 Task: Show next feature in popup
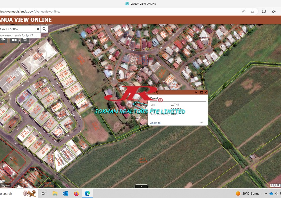coord(196,92)
